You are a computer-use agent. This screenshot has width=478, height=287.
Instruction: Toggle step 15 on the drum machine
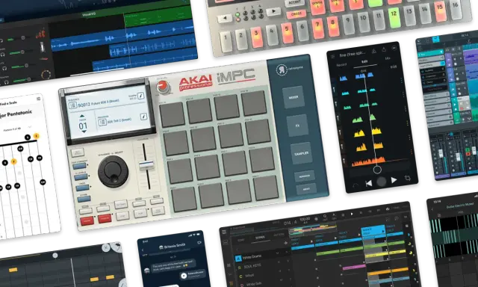440,12
